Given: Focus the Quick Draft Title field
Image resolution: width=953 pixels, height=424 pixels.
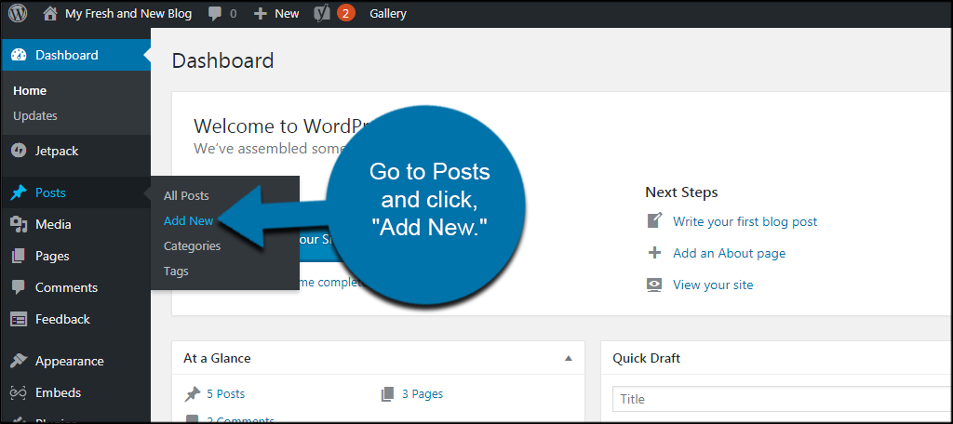Looking at the screenshot, I should point(783,399).
